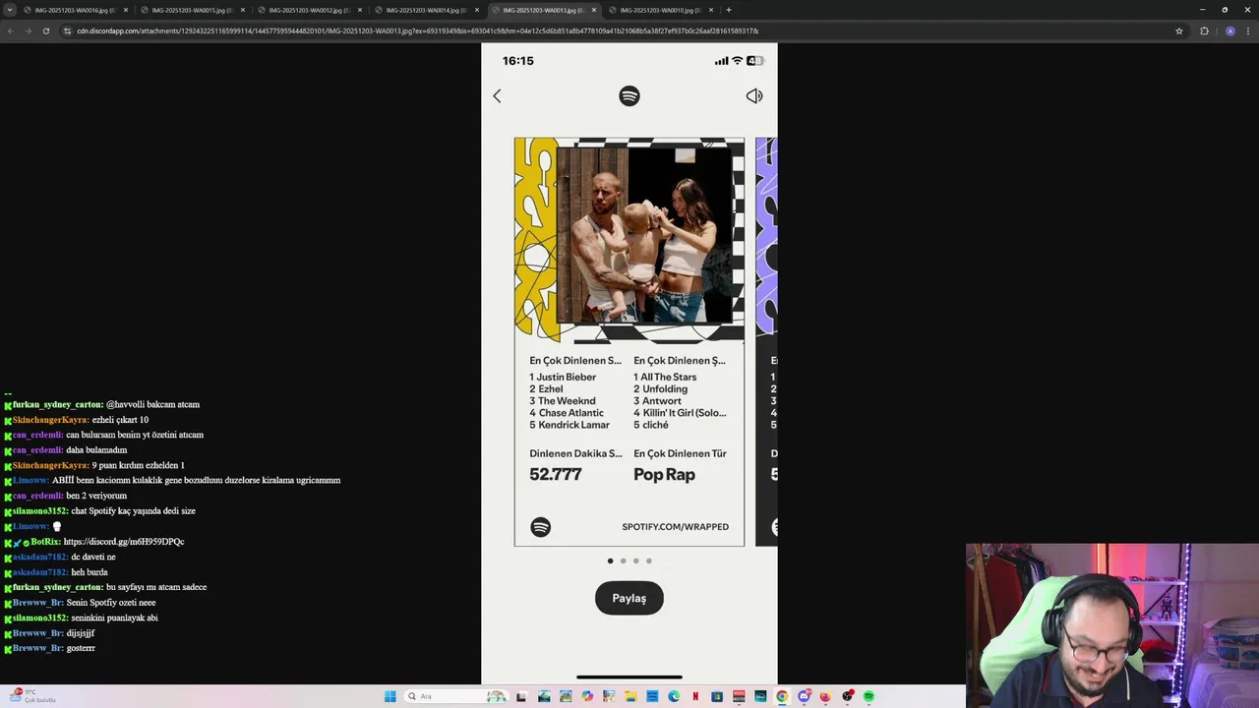Image resolution: width=1259 pixels, height=708 pixels.
Task: Select the second page indicator dot
Action: [x=623, y=560]
